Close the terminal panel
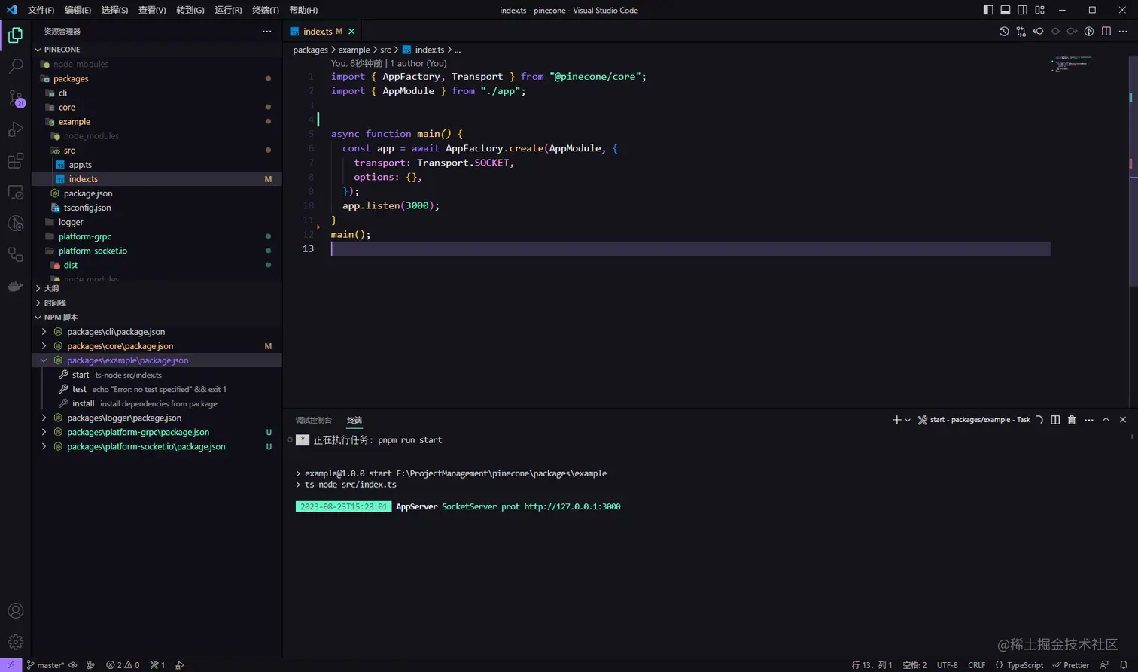 (1123, 420)
